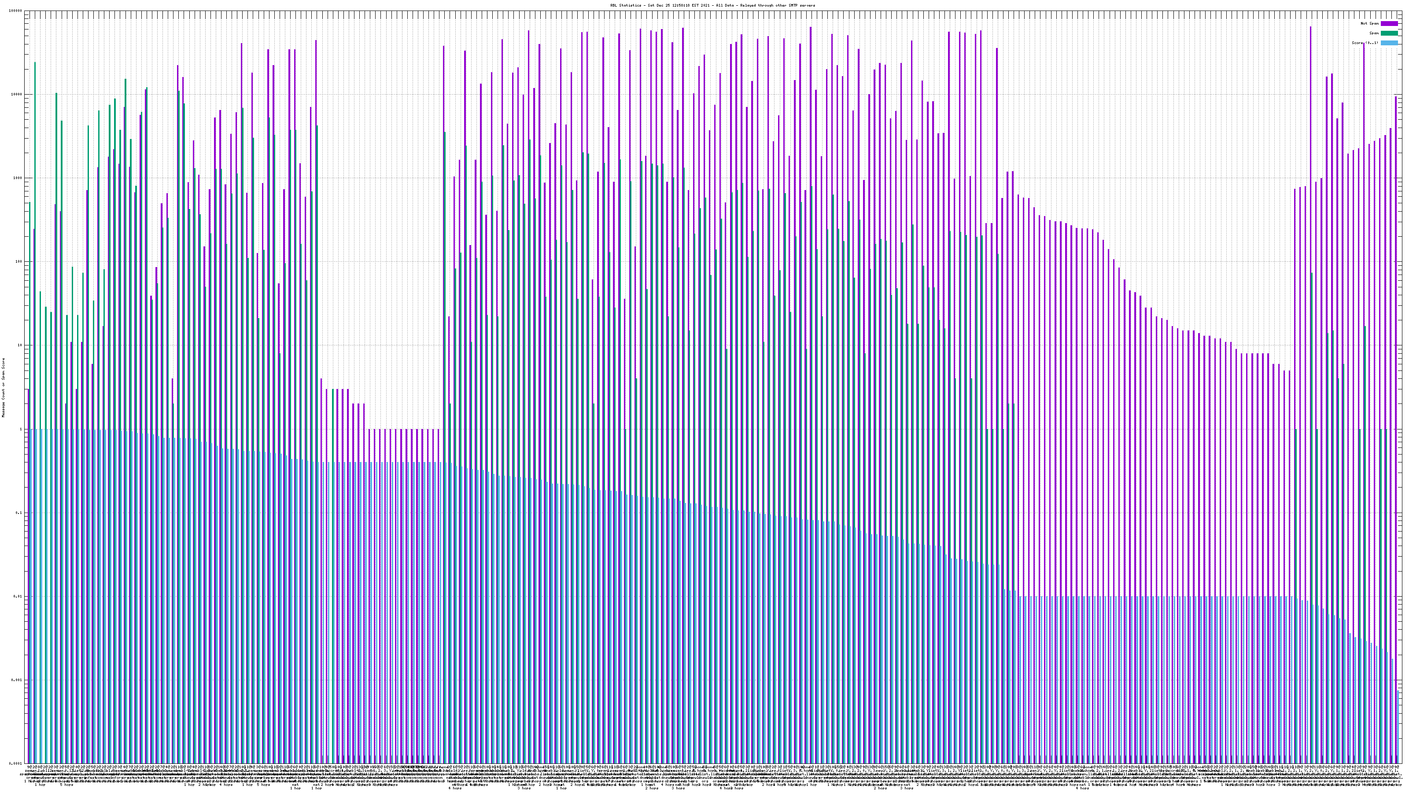
Task: Click the 100000 y-axis tick label
Action: pos(16,11)
